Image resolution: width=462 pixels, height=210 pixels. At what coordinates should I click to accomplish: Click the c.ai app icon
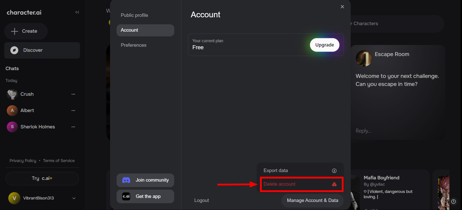[x=126, y=196]
